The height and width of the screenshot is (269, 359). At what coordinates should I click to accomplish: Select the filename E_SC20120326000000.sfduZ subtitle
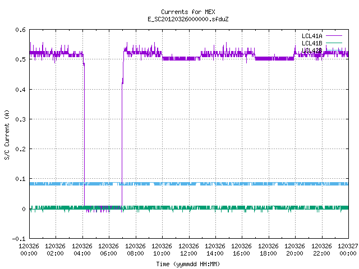[188, 19]
